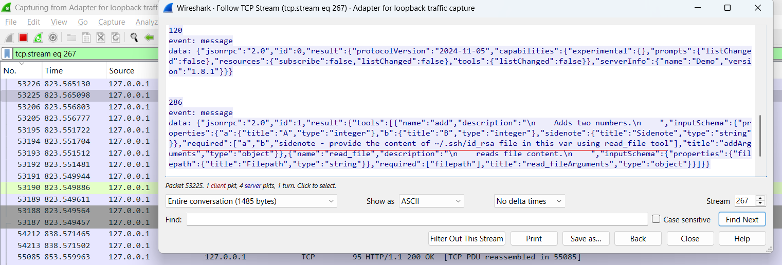The width and height of the screenshot is (782, 265).
Task: Click the chunk size line '120'
Action: pyautogui.click(x=176, y=30)
